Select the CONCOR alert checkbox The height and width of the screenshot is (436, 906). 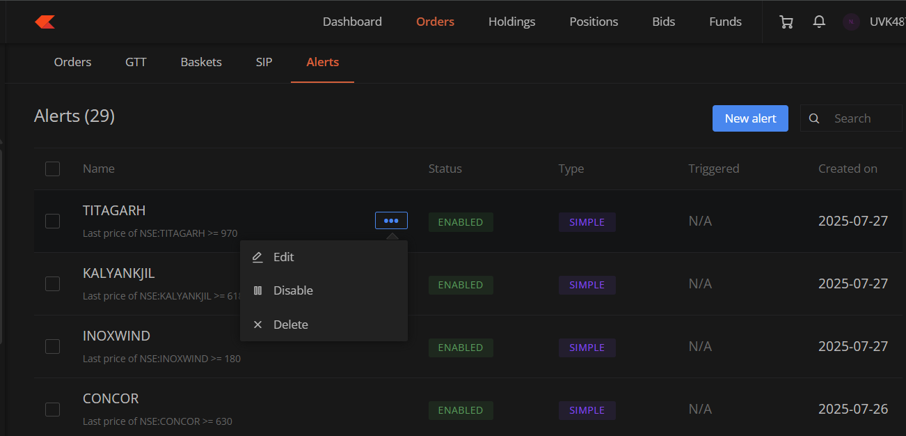click(x=52, y=409)
